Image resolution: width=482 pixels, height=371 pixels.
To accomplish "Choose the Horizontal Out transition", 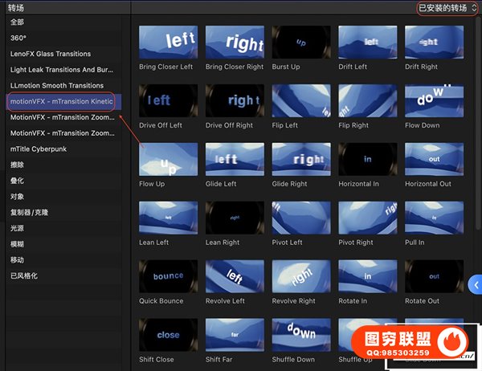I will tap(434, 160).
